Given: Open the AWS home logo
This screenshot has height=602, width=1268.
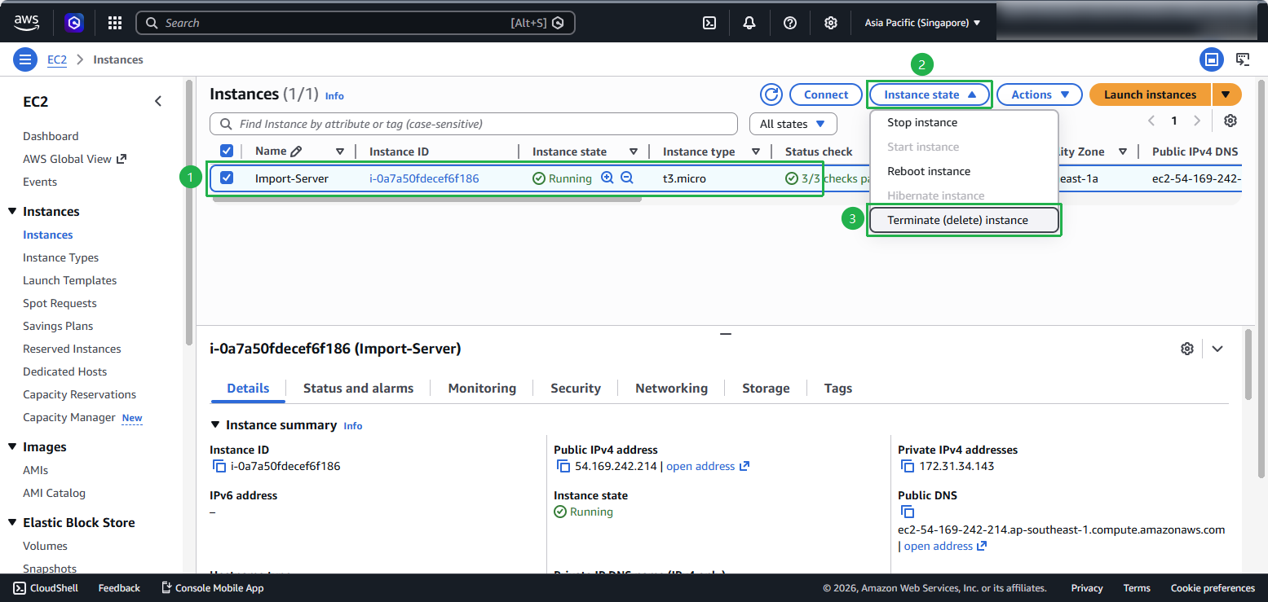Looking at the screenshot, I should 27,23.
